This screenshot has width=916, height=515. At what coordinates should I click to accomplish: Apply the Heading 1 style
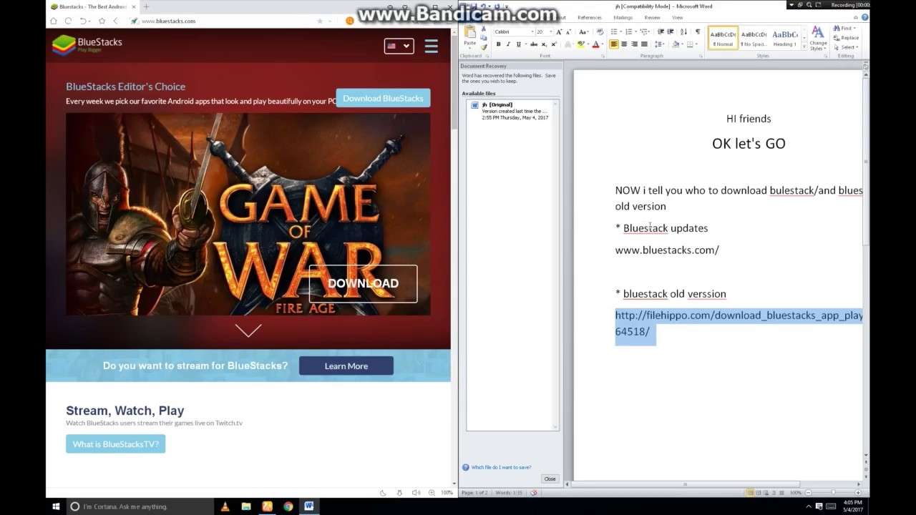click(784, 38)
